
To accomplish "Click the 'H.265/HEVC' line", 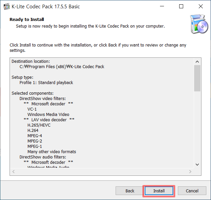I will click(x=39, y=125).
